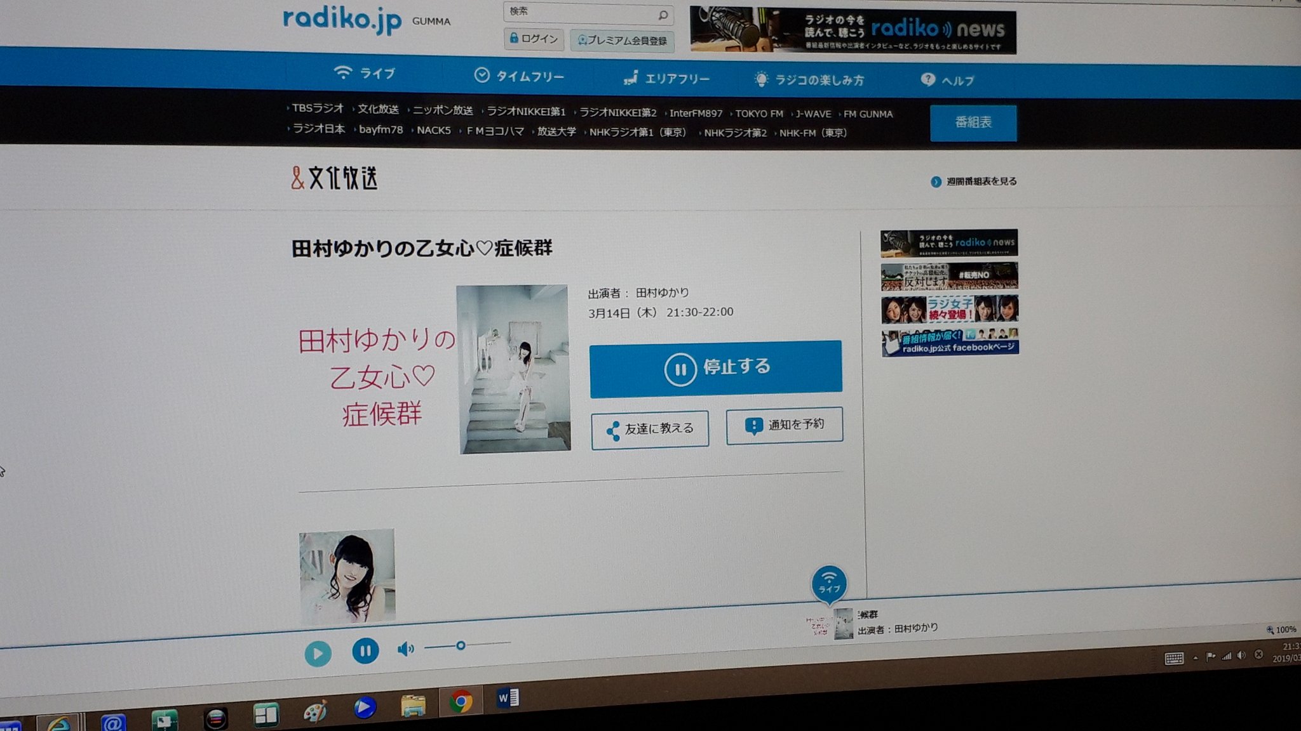The width and height of the screenshot is (1301, 731).
Task: Click 友達に教える share button
Action: tap(650, 430)
